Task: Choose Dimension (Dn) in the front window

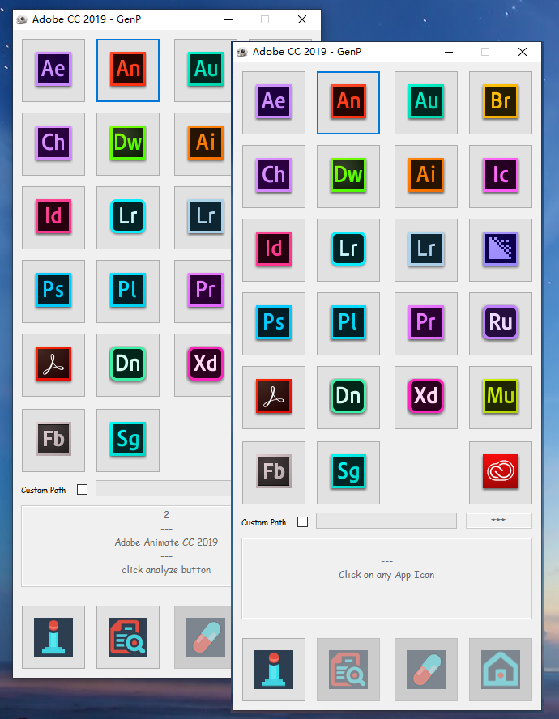Action: click(348, 397)
